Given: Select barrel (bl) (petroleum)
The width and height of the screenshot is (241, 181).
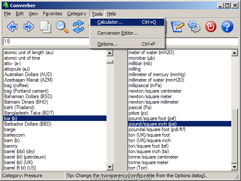Looking at the screenshot, I should (x=25, y=157).
